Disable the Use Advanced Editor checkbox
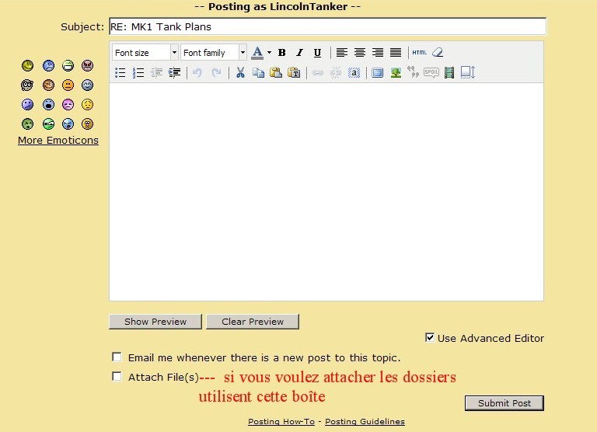 [x=430, y=338]
